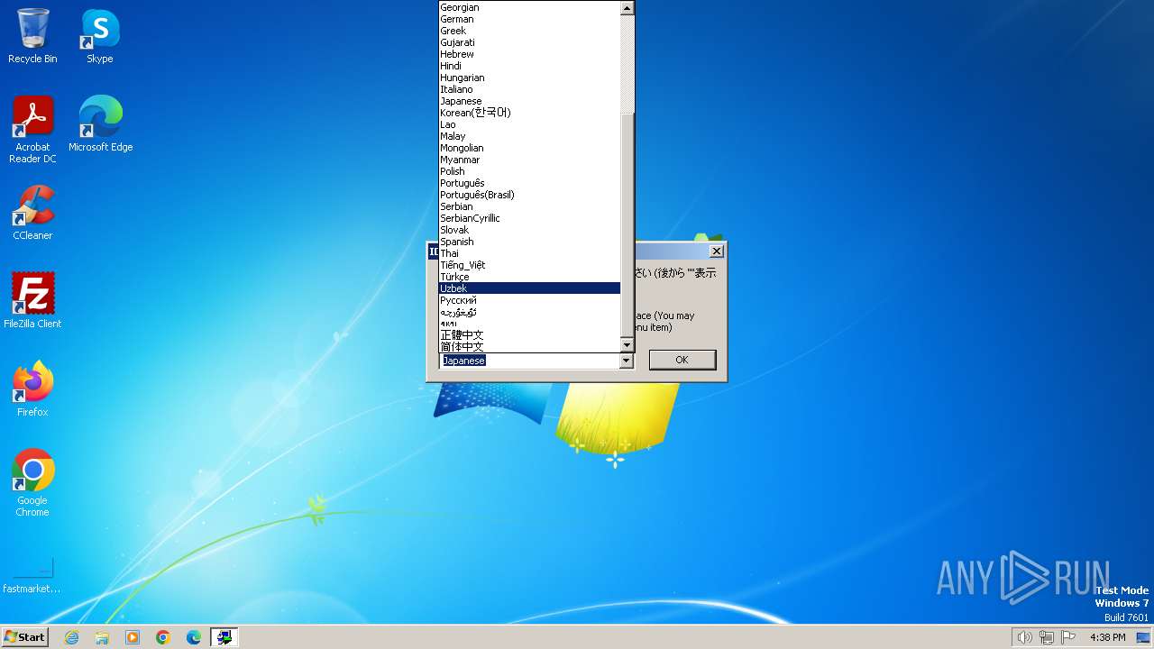Choose Hebrew from the language list
The image size is (1154, 649).
(x=529, y=54)
